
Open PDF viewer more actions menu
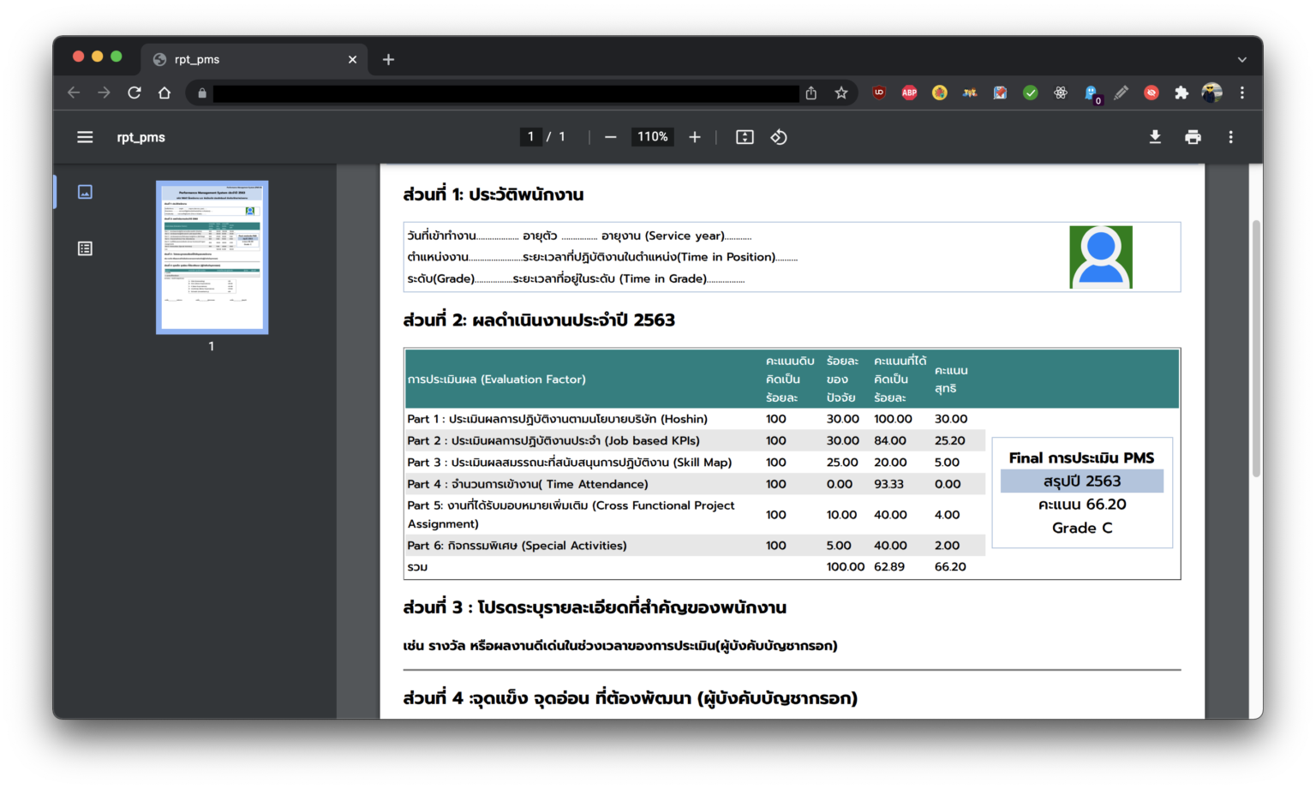coord(1230,137)
